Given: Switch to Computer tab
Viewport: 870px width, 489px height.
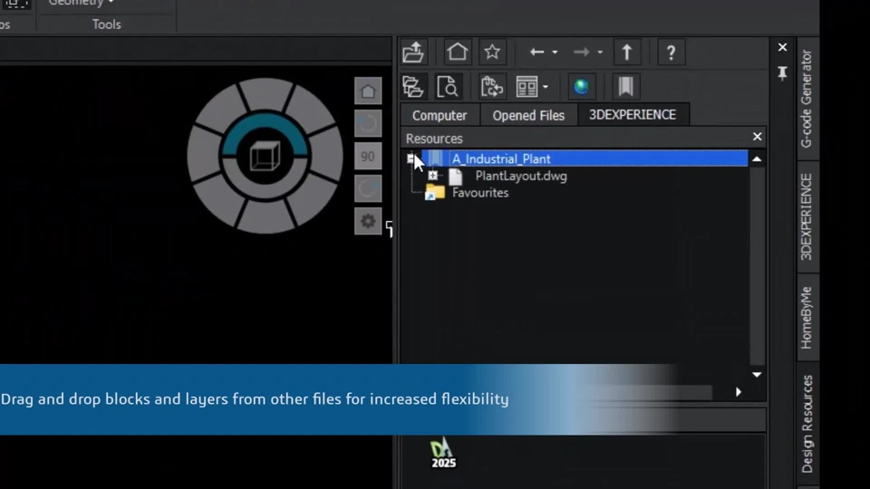Looking at the screenshot, I should 440,115.
